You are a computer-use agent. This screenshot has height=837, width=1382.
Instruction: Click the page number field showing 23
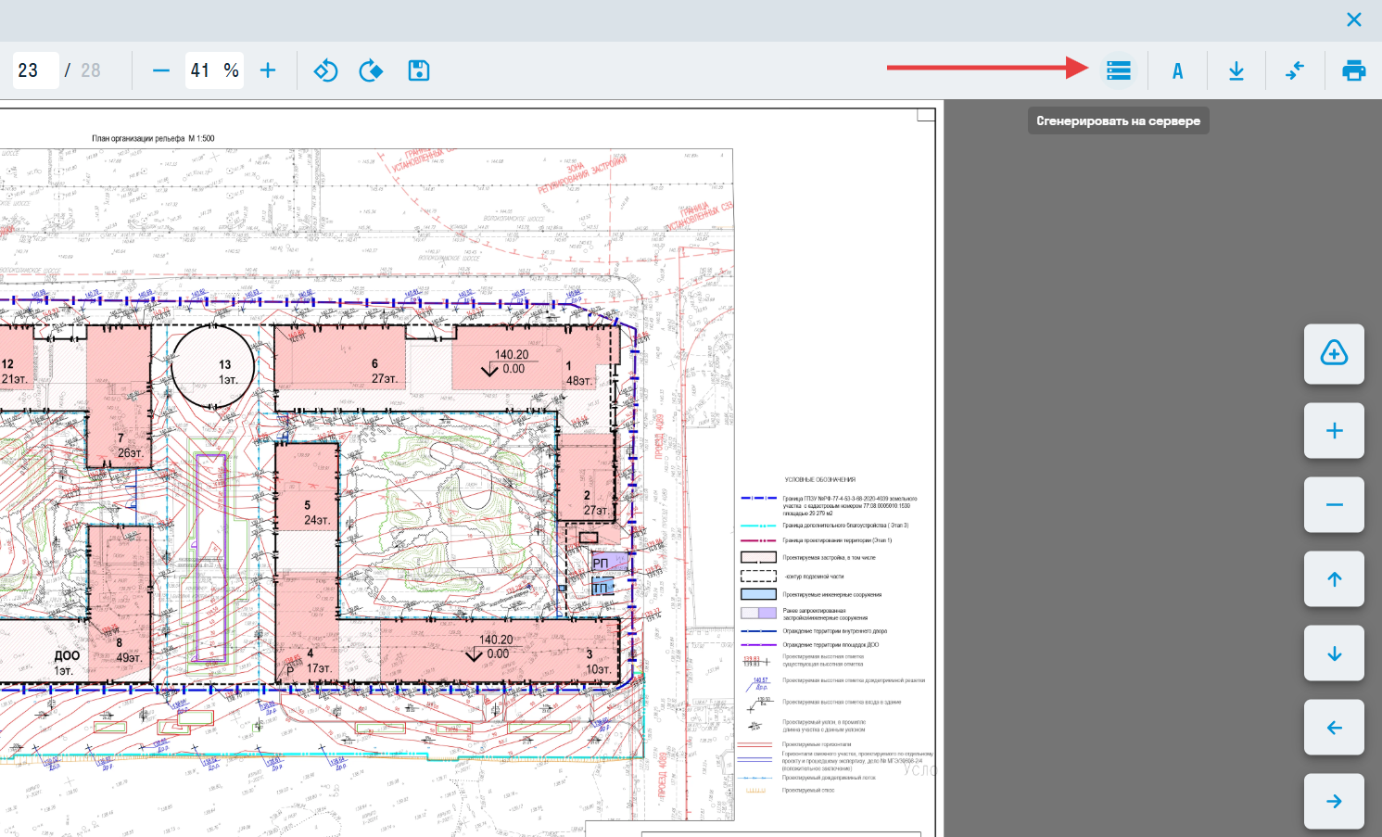click(35, 70)
